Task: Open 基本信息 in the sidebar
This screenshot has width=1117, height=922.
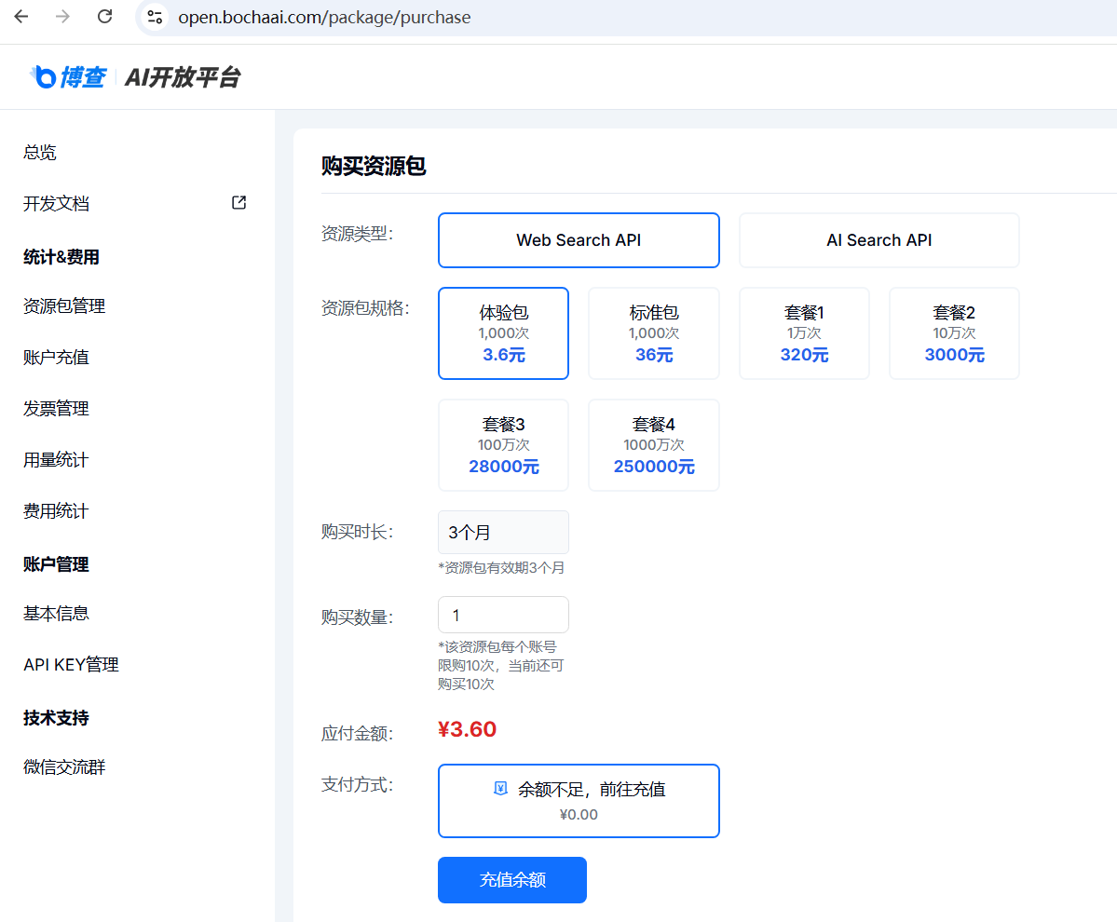Action: [x=56, y=614]
